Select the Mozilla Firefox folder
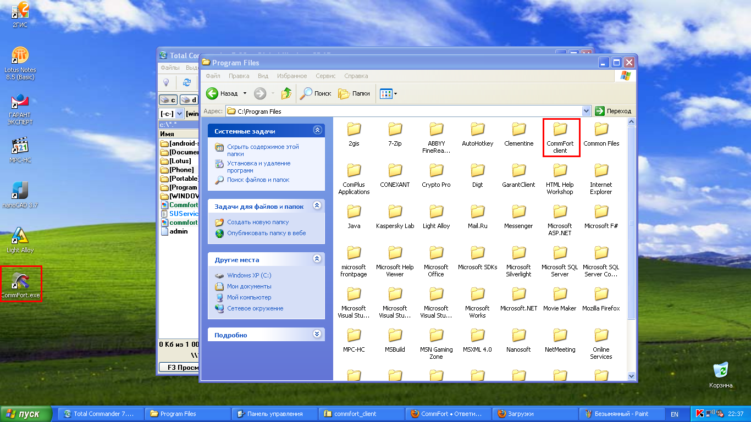The image size is (751, 422). pyautogui.click(x=601, y=295)
